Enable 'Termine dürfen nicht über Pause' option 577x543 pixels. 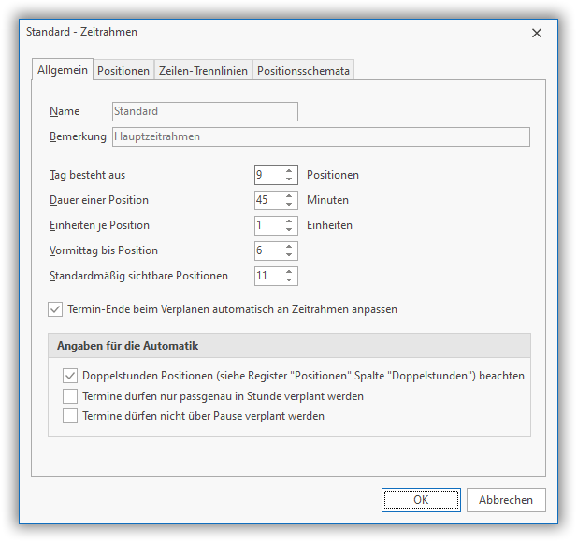click(70, 416)
